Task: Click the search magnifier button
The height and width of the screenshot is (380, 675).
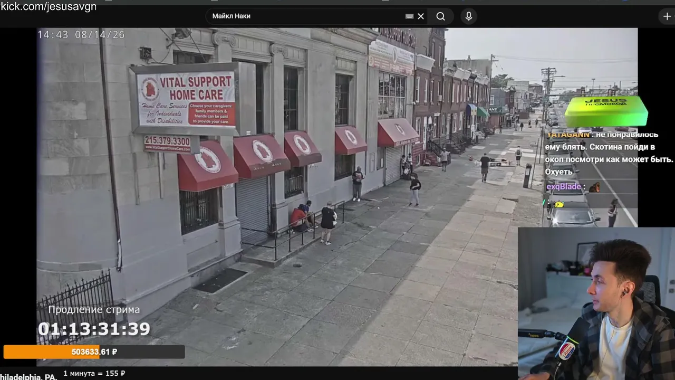Action: (441, 16)
